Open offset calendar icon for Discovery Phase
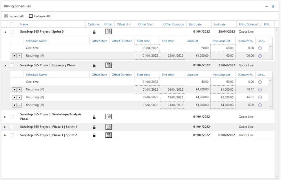Viewport: 281px width, 180px height. tap(109, 65)
